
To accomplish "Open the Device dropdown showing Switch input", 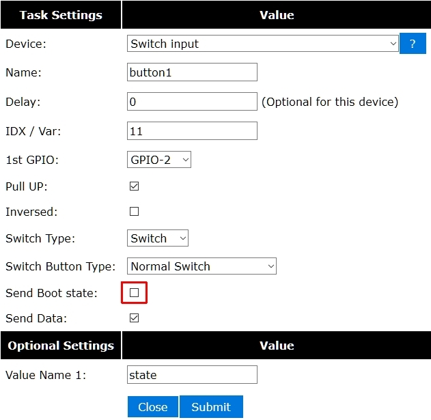I will (263, 44).
